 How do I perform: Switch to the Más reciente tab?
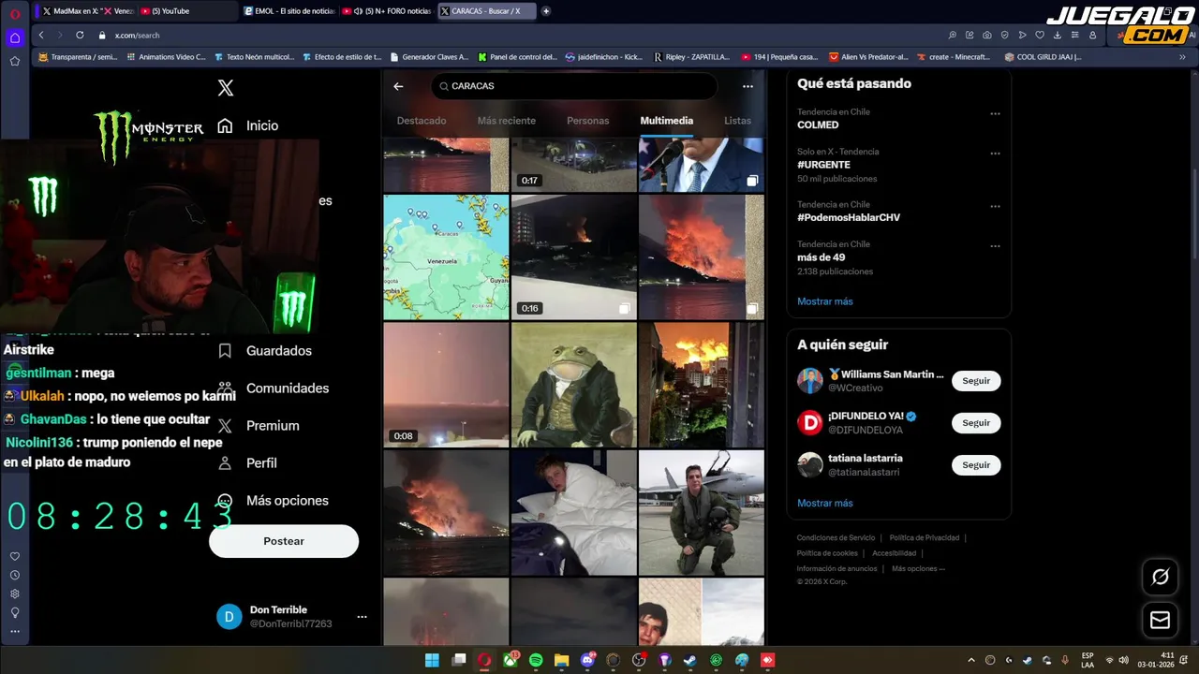507,121
